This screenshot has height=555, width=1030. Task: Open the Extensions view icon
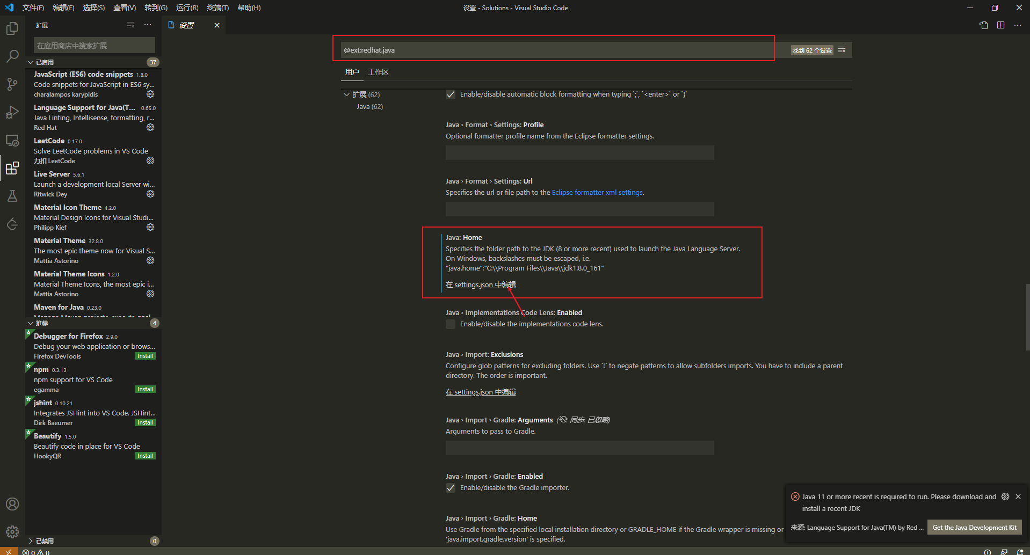point(12,169)
